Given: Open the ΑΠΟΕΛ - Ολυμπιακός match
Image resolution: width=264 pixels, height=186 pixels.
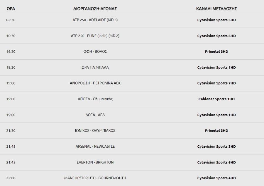Looking at the screenshot, I should tap(95, 99).
